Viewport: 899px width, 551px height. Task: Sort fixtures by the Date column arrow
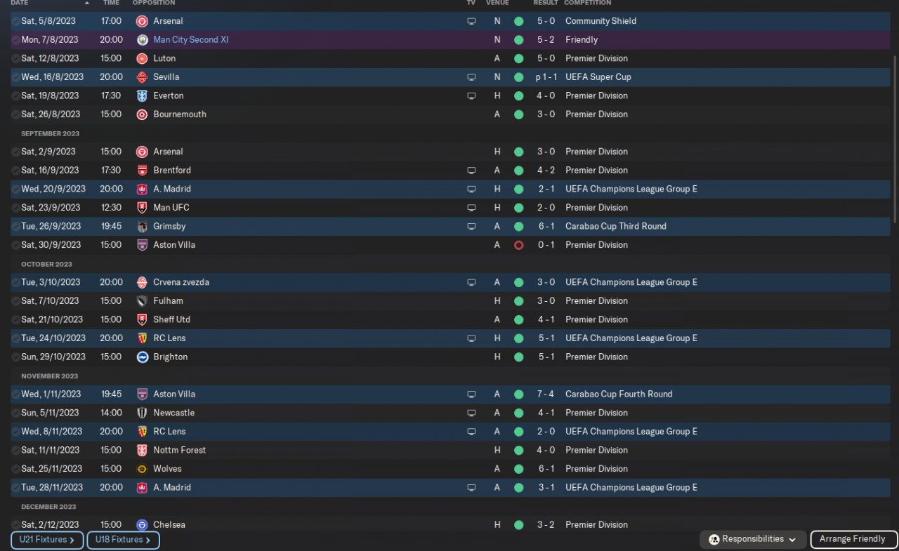(86, 3)
